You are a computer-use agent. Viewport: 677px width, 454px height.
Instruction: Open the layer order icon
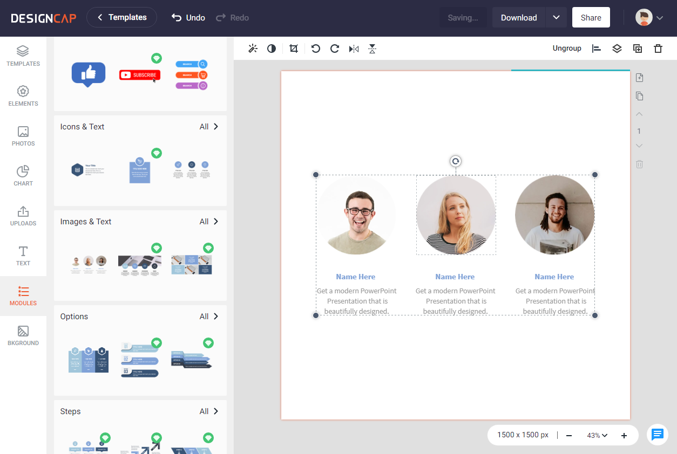pyautogui.click(x=617, y=49)
